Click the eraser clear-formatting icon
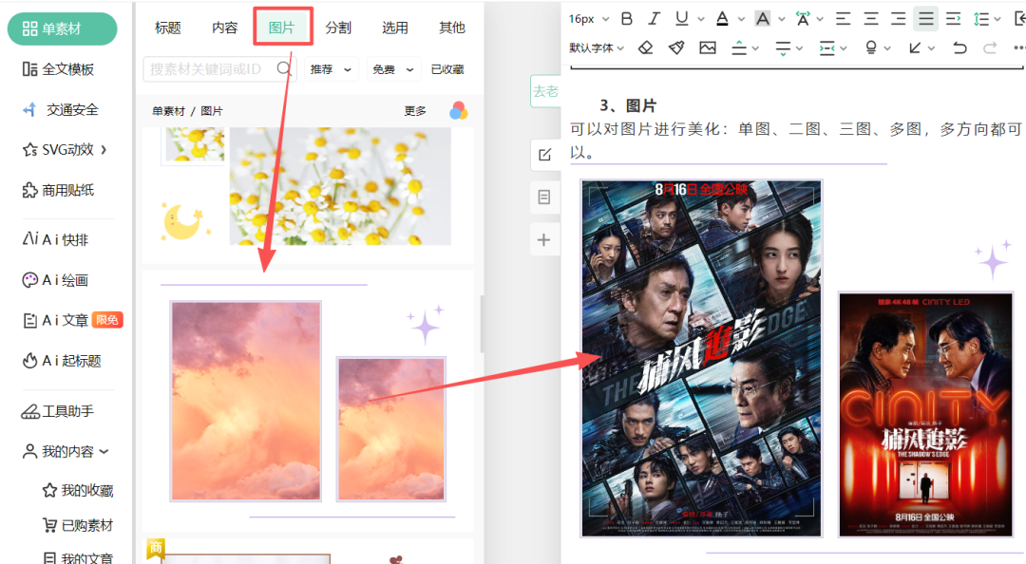Image resolution: width=1026 pixels, height=564 pixels. (x=646, y=47)
